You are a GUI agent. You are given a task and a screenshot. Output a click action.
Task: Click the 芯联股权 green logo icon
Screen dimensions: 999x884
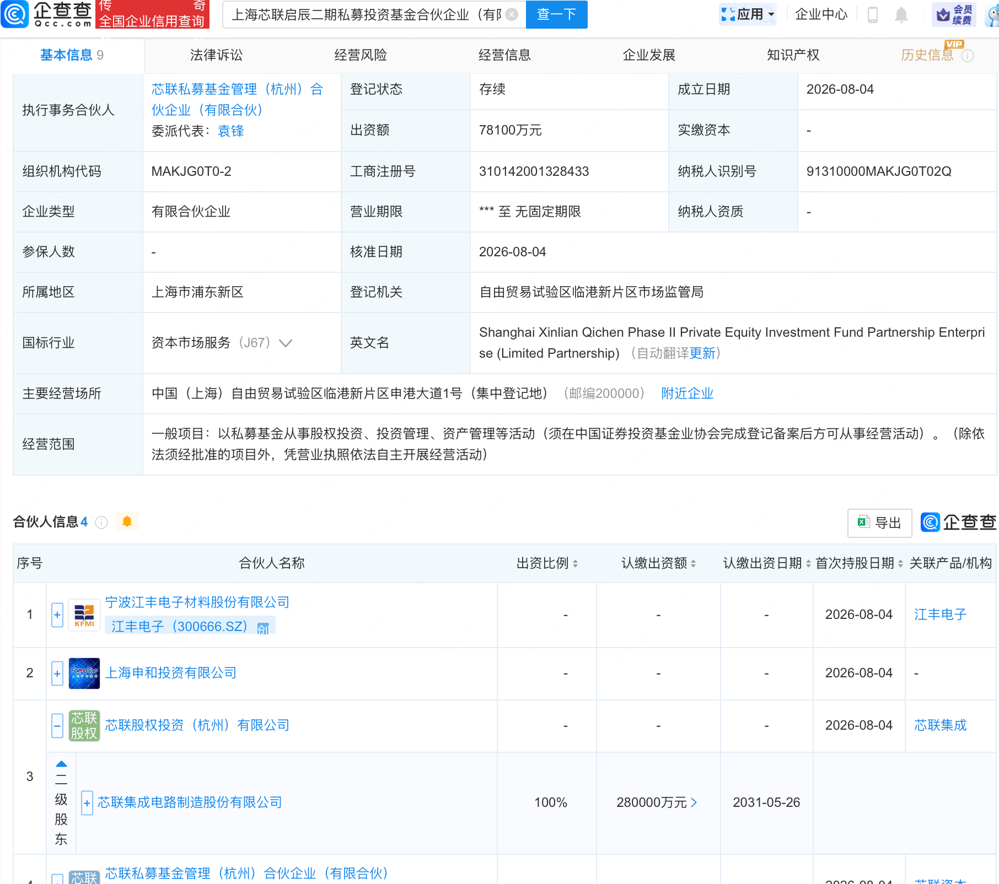[84, 726]
